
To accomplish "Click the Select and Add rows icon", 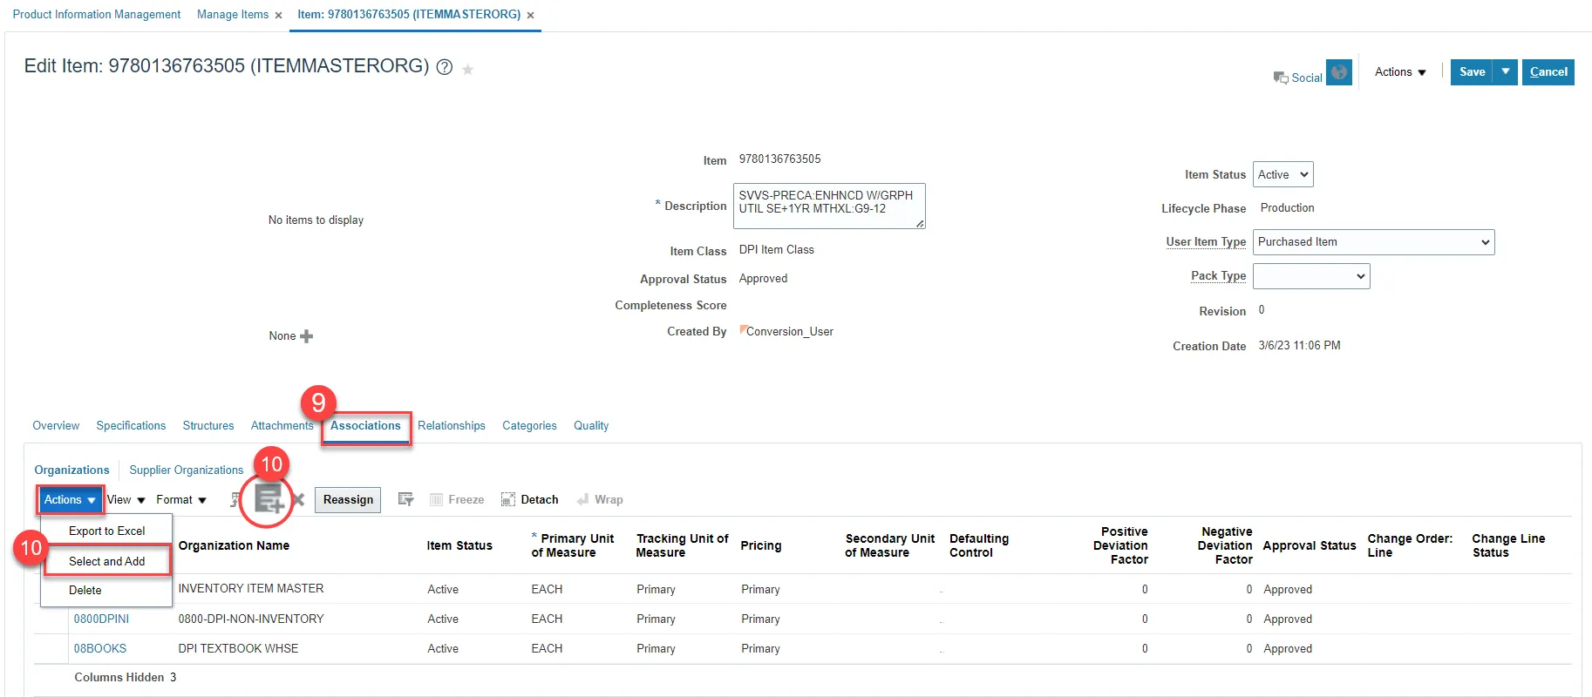I will (x=269, y=499).
